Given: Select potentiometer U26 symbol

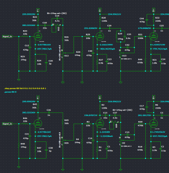Looking at the screenshot, I should pyautogui.click(x=63, y=141).
